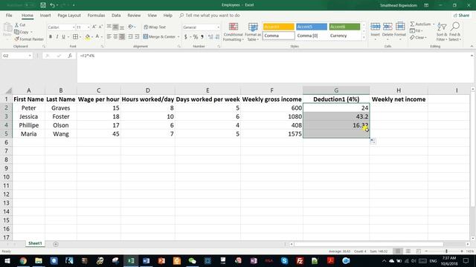
Task: Increase decimal places
Action: 210,37
